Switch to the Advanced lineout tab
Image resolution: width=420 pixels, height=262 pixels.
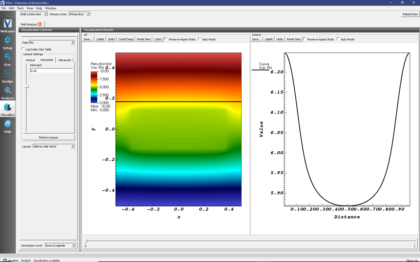pos(65,60)
